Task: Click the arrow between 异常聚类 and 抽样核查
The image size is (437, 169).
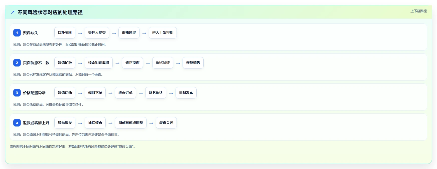Action: pos(80,123)
